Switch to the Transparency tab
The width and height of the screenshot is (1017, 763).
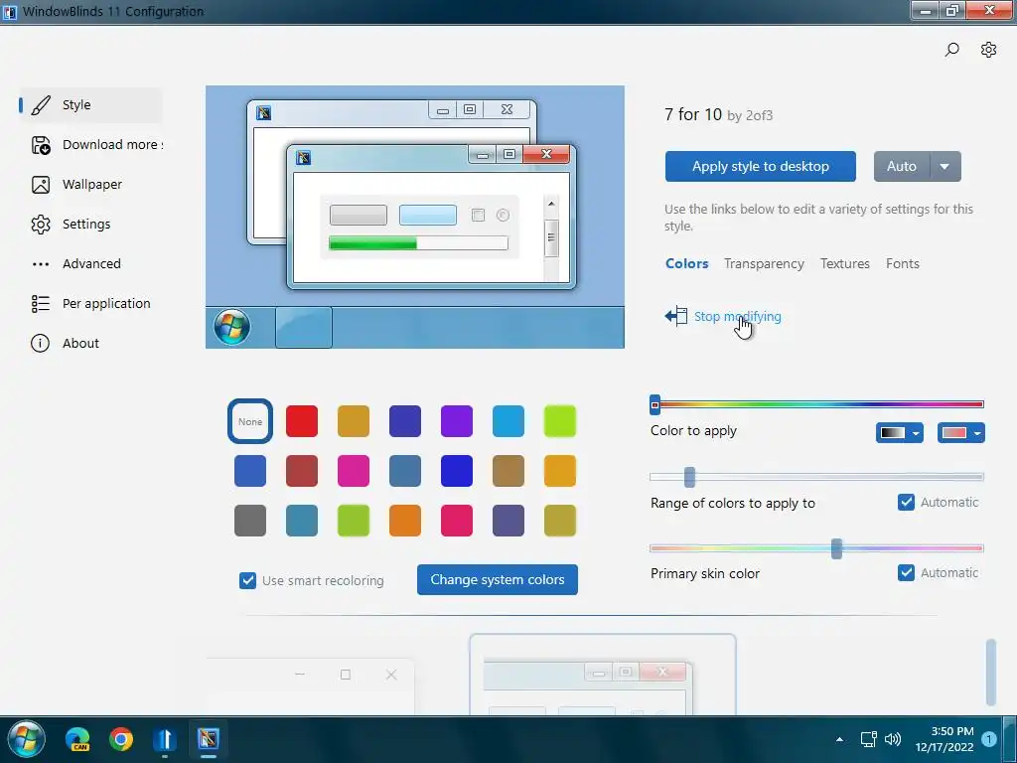tap(764, 263)
